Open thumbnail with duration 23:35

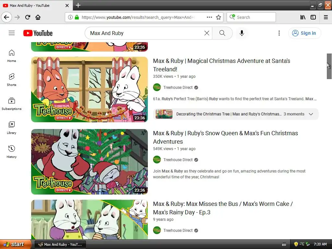coord(89,47)
